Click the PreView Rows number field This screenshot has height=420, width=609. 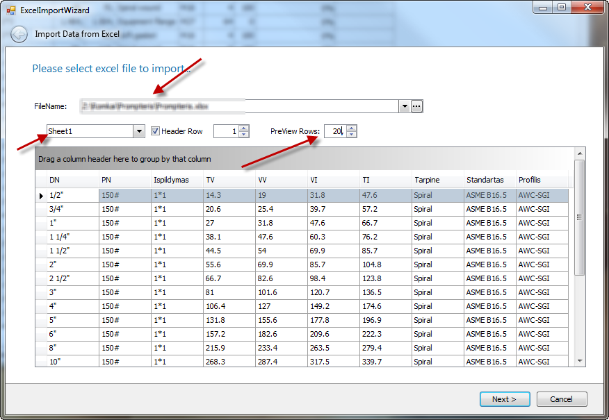point(335,131)
